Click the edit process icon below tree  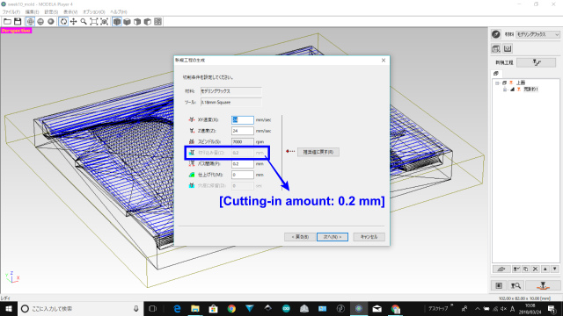[516, 269]
